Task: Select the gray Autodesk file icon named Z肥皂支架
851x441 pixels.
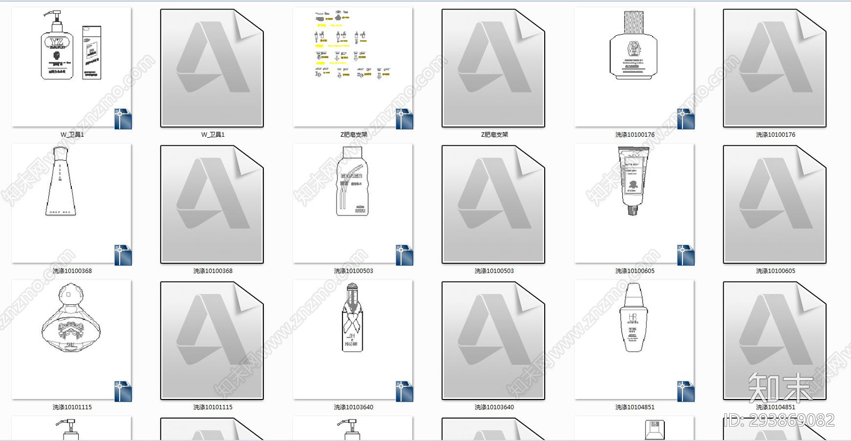Action: [x=494, y=68]
